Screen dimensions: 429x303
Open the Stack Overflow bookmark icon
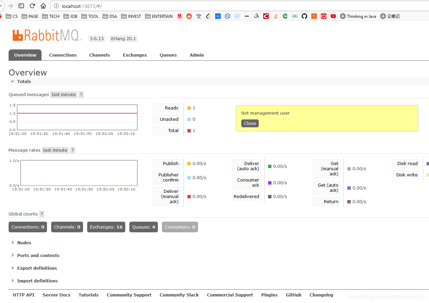click(276, 16)
